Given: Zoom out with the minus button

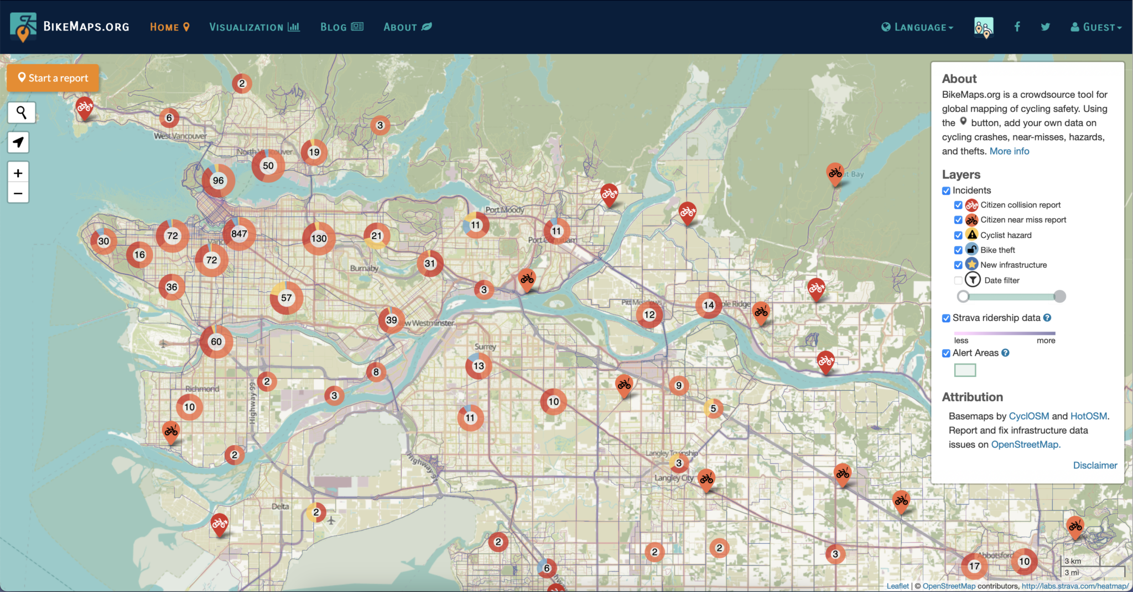Looking at the screenshot, I should [18, 194].
